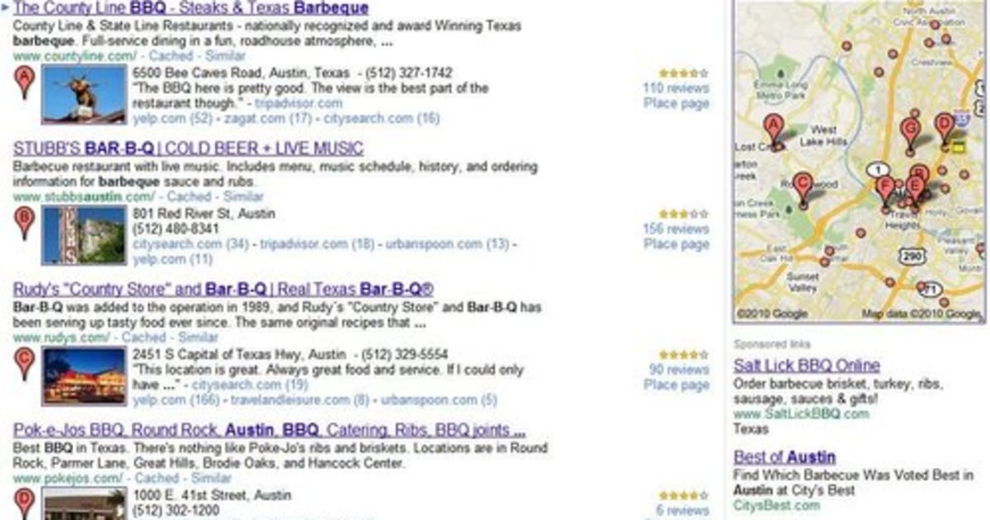Select marker G on the Austin map

point(910,134)
